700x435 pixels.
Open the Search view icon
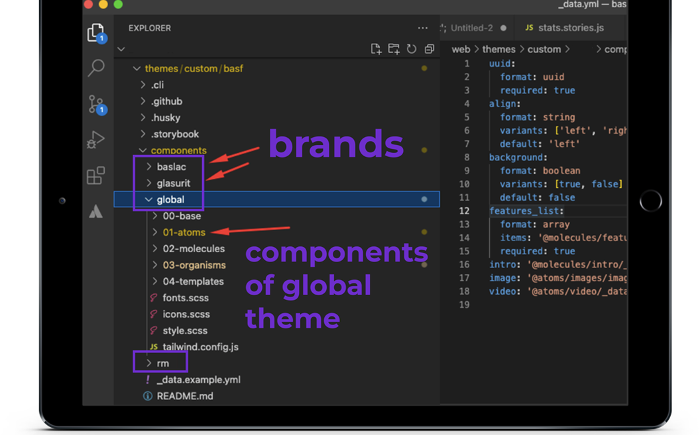pyautogui.click(x=96, y=68)
